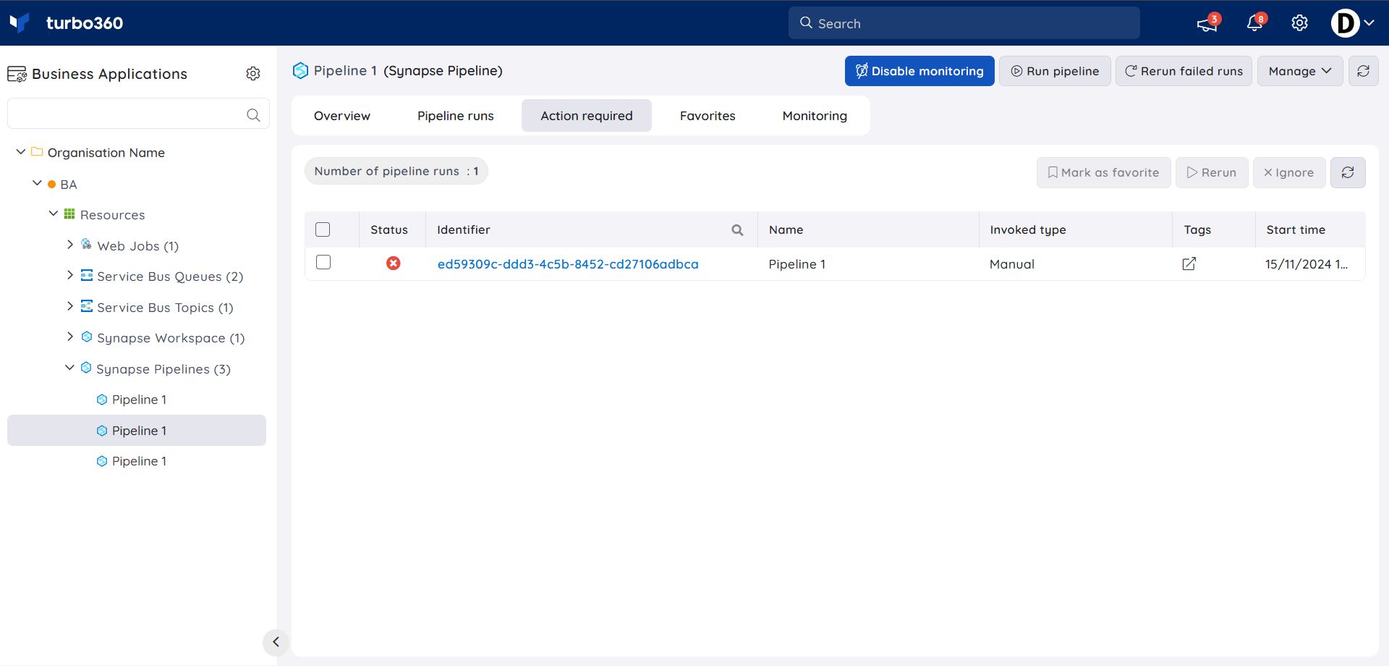Screen dimensions: 1389x666
Task: Click Disable monitoring button
Action: 919,71
